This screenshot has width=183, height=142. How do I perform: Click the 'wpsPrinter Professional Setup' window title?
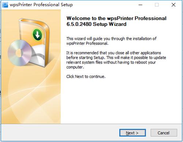click(x=41, y=5)
